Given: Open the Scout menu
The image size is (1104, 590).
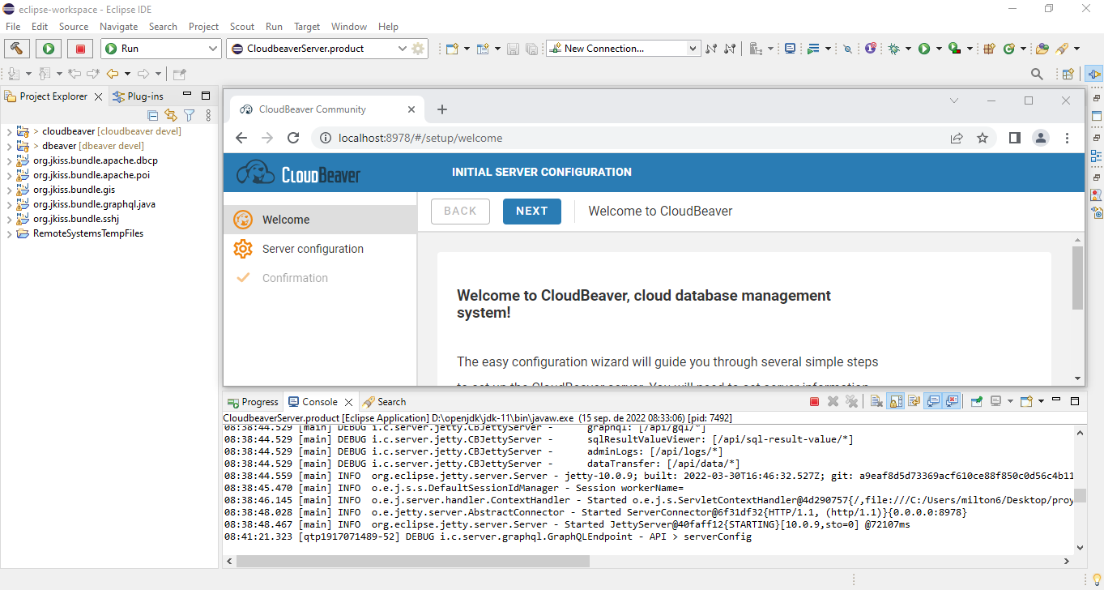Looking at the screenshot, I should (241, 26).
